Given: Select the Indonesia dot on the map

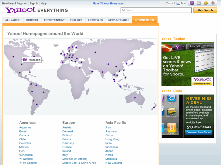Looking at the screenshot, I should tap(120, 87).
